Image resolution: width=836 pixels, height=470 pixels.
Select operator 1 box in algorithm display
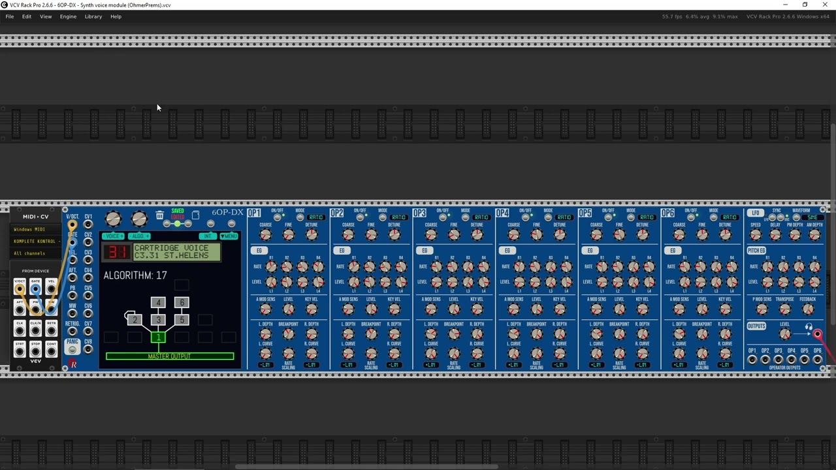[158, 337]
